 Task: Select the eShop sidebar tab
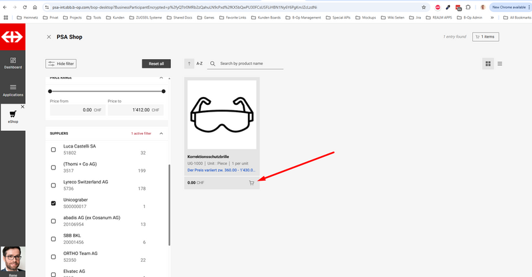(x=13, y=118)
